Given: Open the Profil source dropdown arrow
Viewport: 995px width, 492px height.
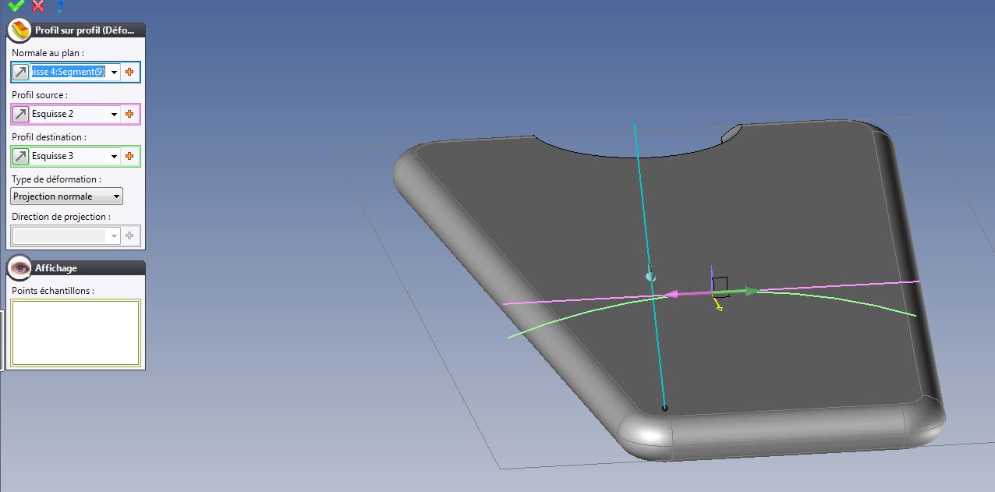Looking at the screenshot, I should click(115, 115).
